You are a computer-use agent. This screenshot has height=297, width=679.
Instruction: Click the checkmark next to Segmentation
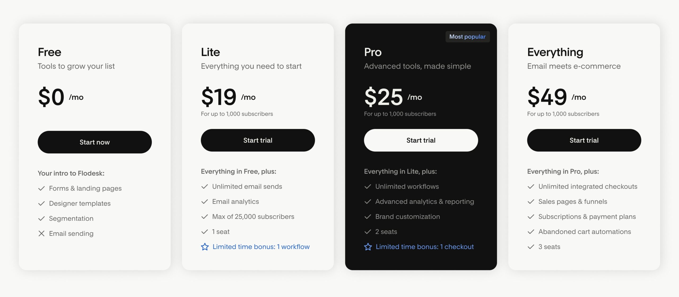41,218
